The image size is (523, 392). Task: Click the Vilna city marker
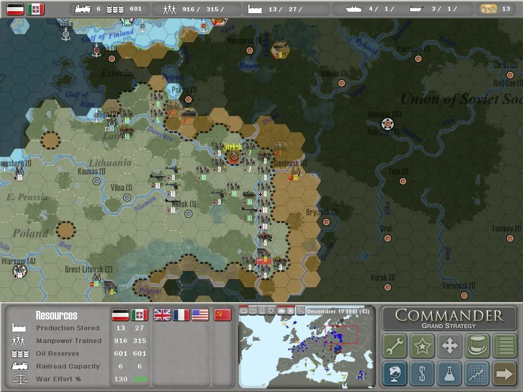(x=127, y=198)
